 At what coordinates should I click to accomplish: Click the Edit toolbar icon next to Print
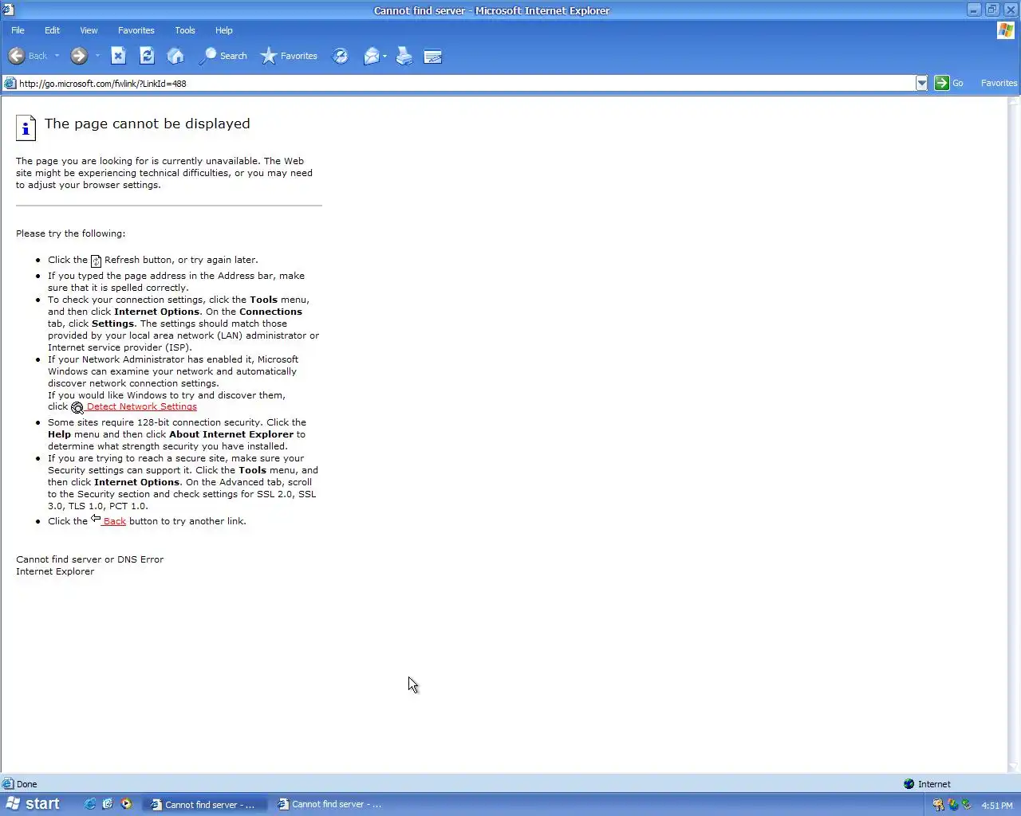tap(433, 56)
